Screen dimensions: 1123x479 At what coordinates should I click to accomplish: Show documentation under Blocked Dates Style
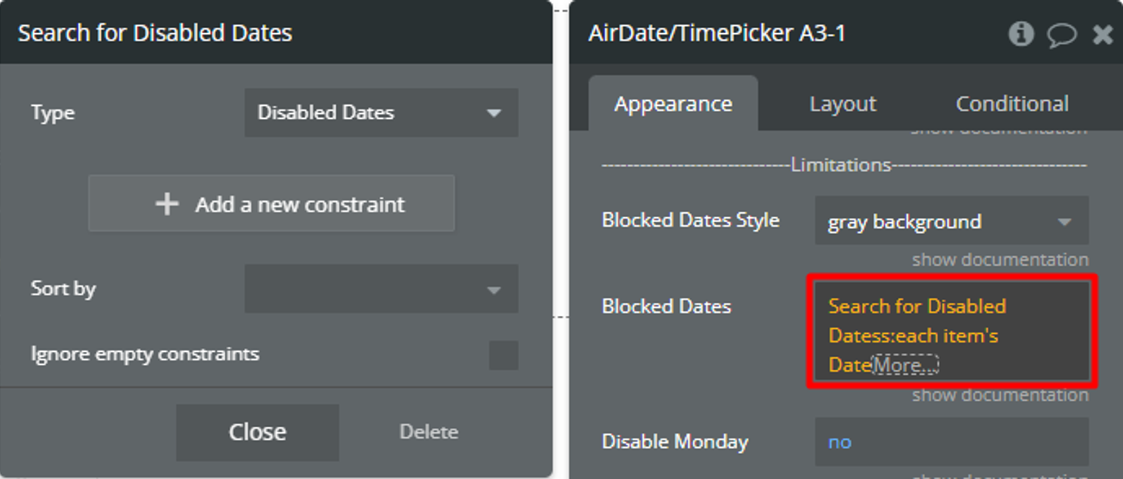(x=1000, y=259)
